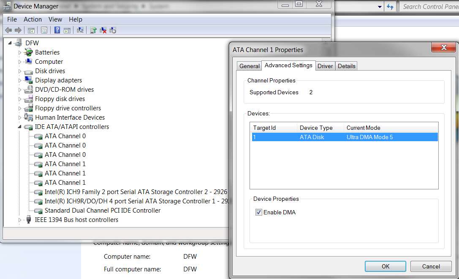Click the Back arrow in toolbar
The width and height of the screenshot is (459, 279).
8,30
